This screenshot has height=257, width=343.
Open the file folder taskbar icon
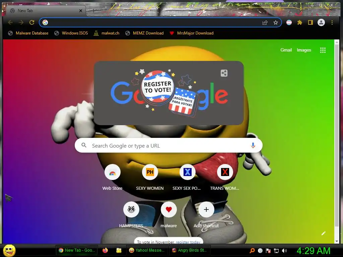coord(119,250)
